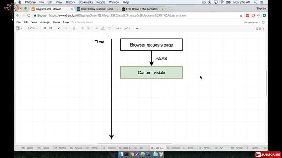Open the waypoints style dropdown
282x158 pixels.
point(127,28)
